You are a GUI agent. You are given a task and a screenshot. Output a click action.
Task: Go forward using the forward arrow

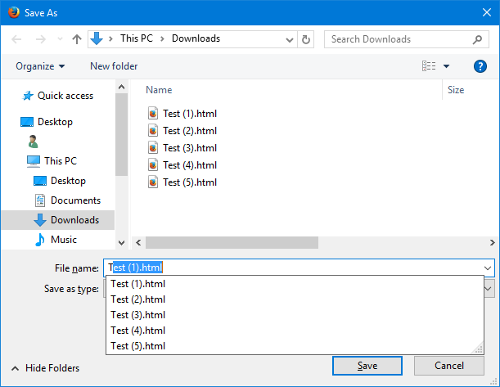pos(40,39)
